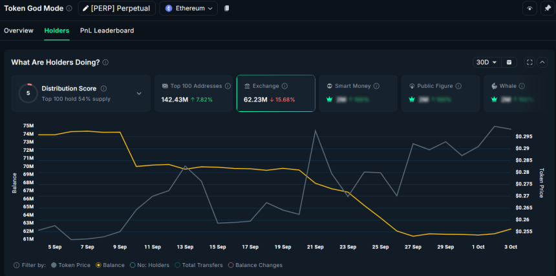Open the PnL Leaderboard tab
This screenshot has height=276, width=556.
tap(107, 30)
